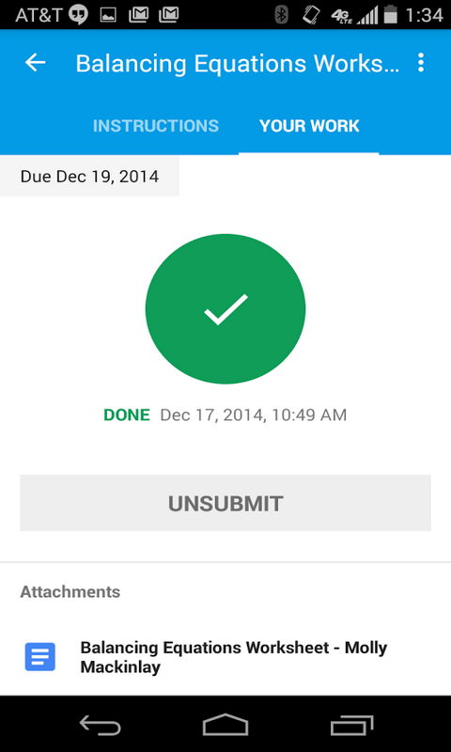
Task: Tap the back arrow in header
Action: [x=36, y=63]
